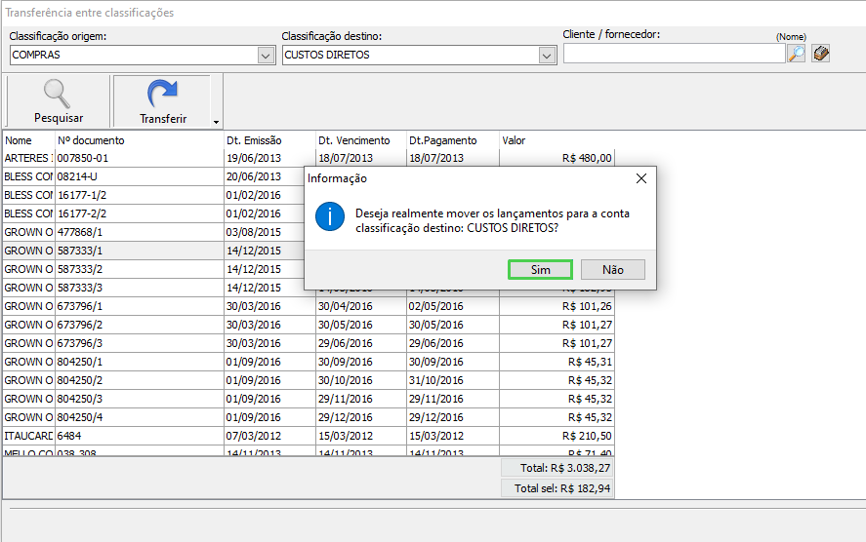
Task: Click value R$ 101,26
Action: (x=557, y=306)
